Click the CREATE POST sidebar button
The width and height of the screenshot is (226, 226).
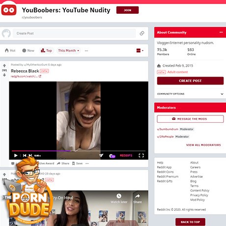tap(190, 81)
